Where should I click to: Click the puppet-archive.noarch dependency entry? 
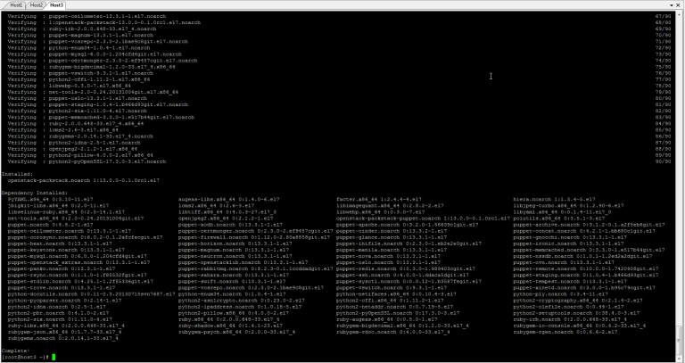point(589,225)
